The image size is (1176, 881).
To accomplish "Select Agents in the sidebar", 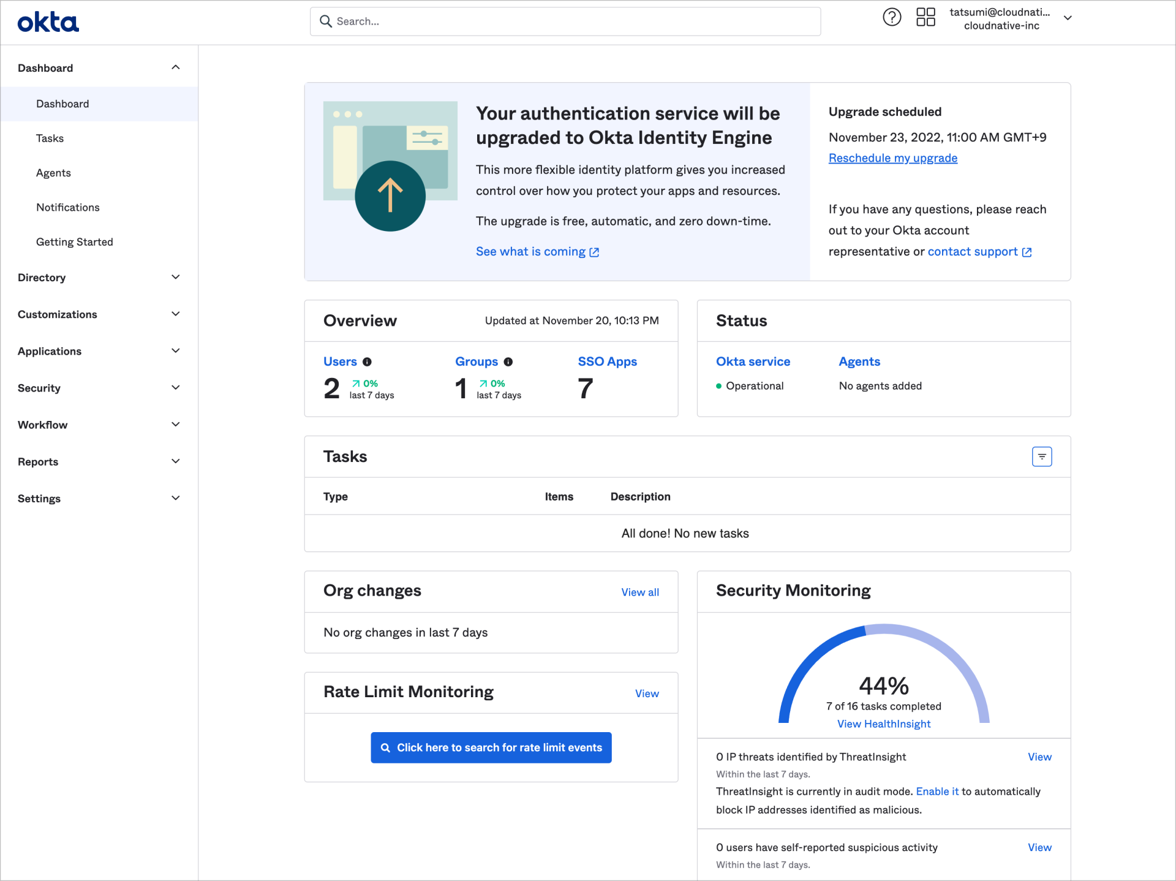I will tap(53, 173).
